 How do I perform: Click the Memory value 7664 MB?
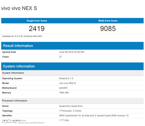pyautogui.click(x=64, y=93)
